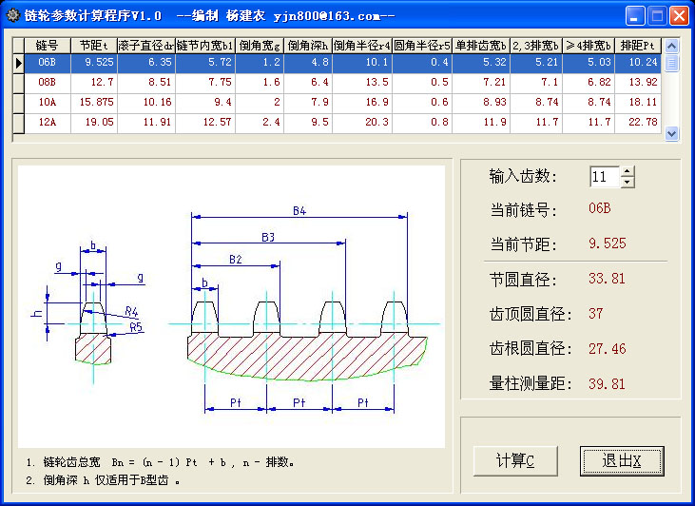
Task: Click chamfer radius cell 20.3
Action: point(362,123)
